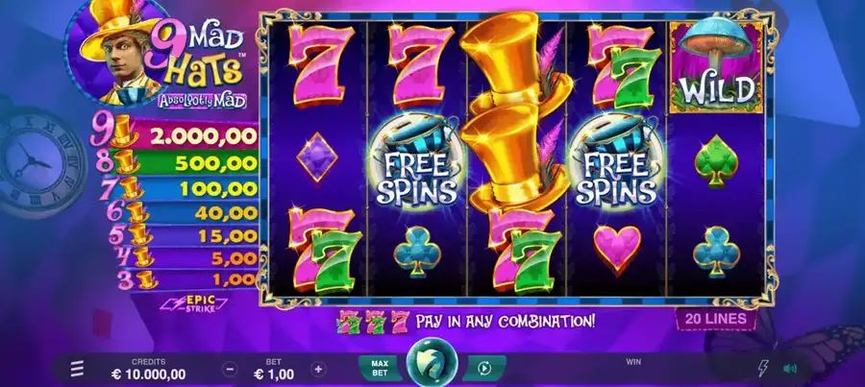Viewport: 865px width, 387px height.
Task: Tap the green spade symbol on reel five
Action: coord(716,161)
